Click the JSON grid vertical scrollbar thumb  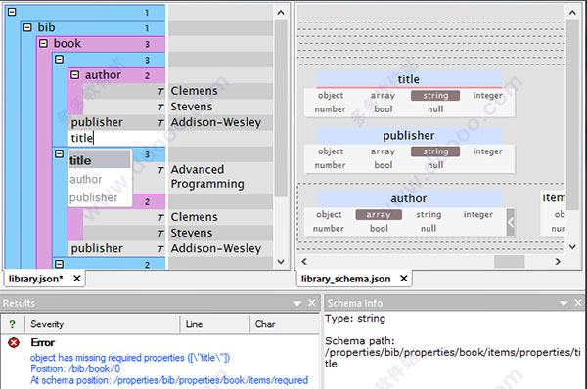pyautogui.click(x=281, y=108)
